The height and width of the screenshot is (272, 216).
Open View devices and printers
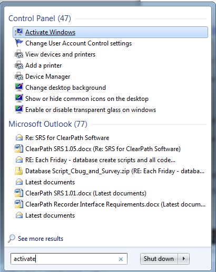(x=60, y=54)
